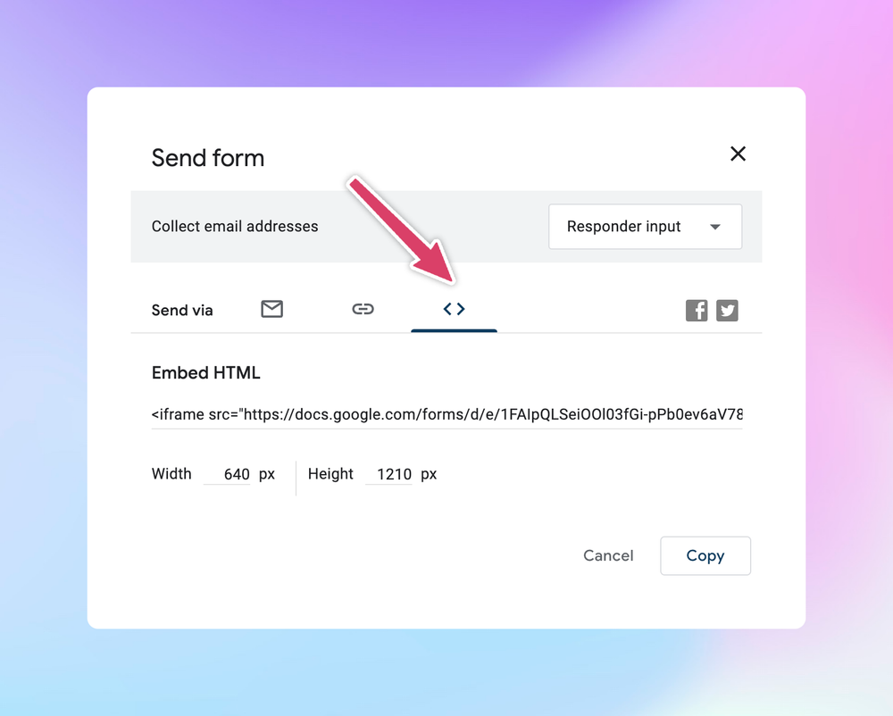This screenshot has height=716, width=893.
Task: Select the iframe embed code text
Action: coord(446,413)
